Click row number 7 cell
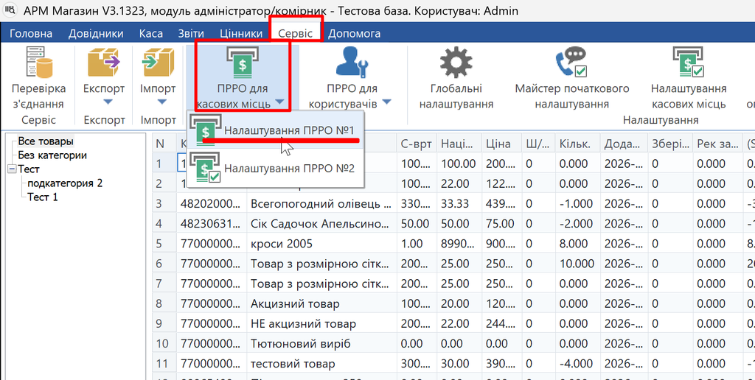755x380 pixels. coord(164,284)
